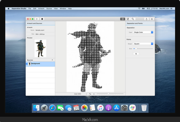Open Notification Center list icon in menu bar
This screenshot has width=180, height=122.
171,9
